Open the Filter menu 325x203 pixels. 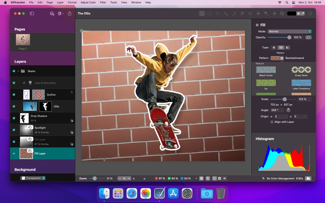click(x=103, y=2)
